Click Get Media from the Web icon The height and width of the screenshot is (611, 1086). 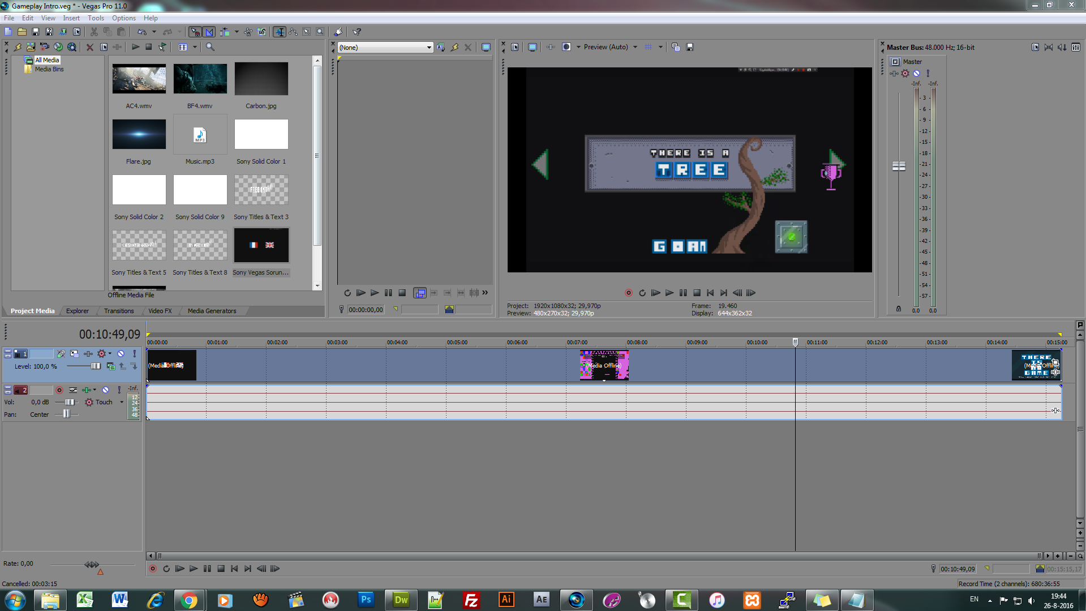coord(72,47)
